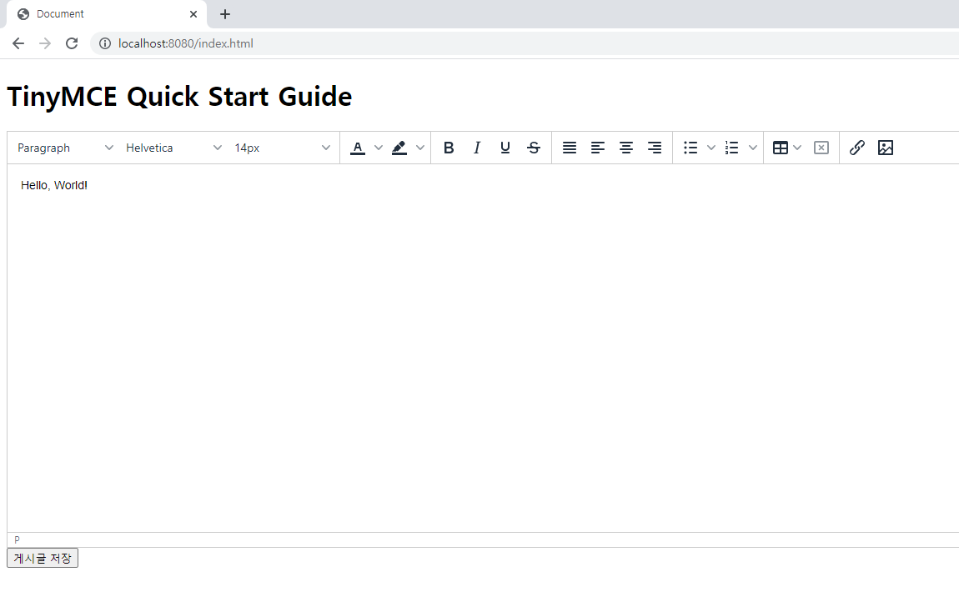Go back in browser history
Image resolution: width=959 pixels, height=612 pixels.
pos(18,43)
